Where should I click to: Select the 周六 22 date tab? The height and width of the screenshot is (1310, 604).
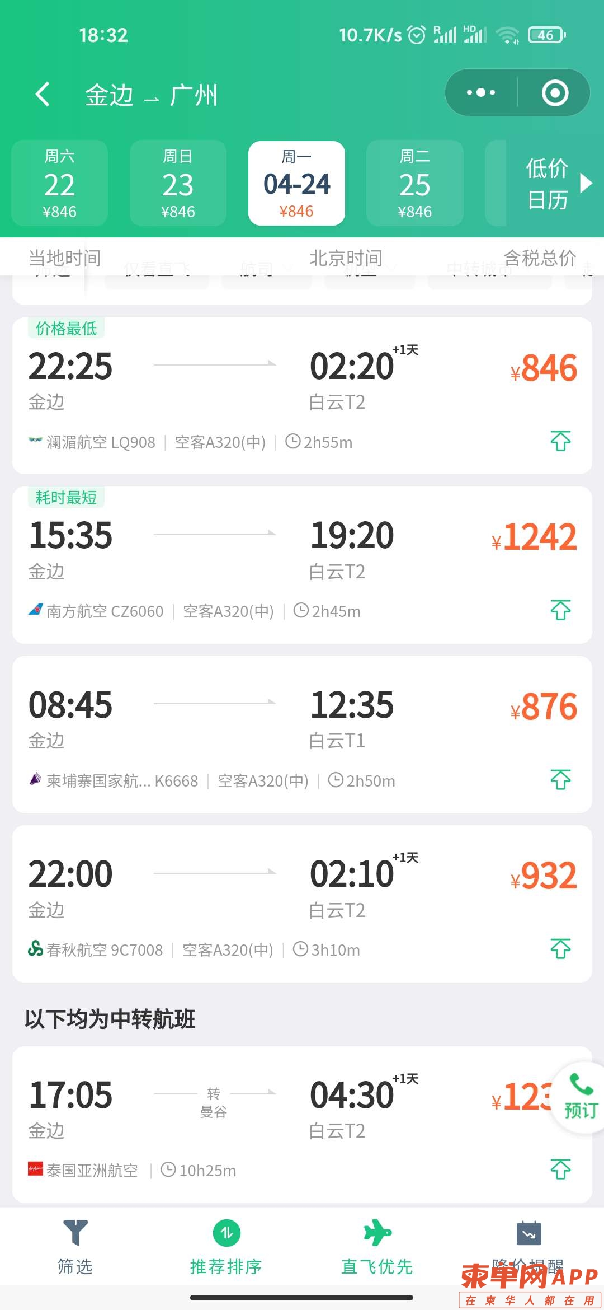[x=59, y=183]
